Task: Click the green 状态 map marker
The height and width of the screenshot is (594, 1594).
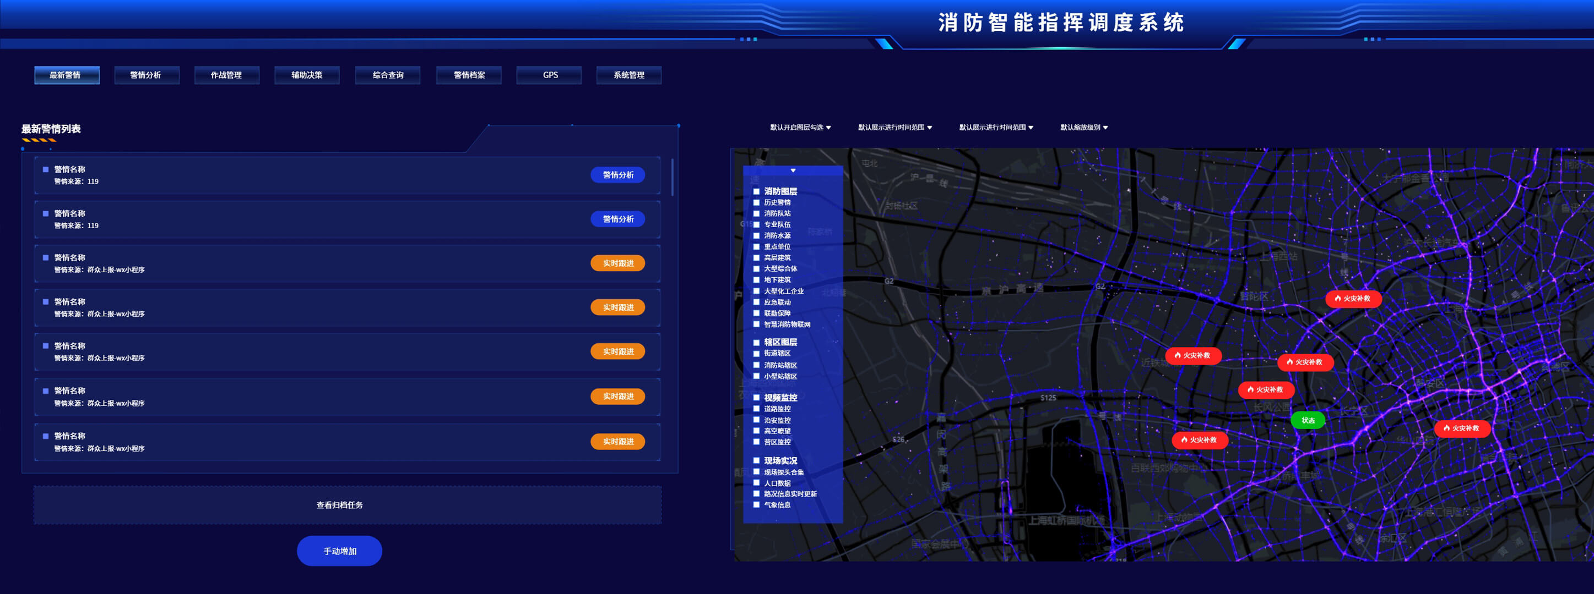Action: (x=1307, y=420)
